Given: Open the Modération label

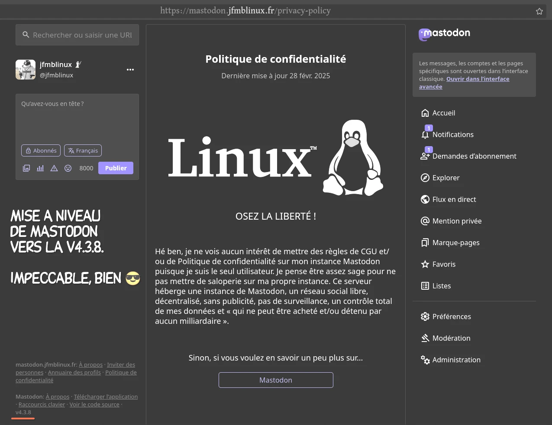Looking at the screenshot, I should 451,338.
